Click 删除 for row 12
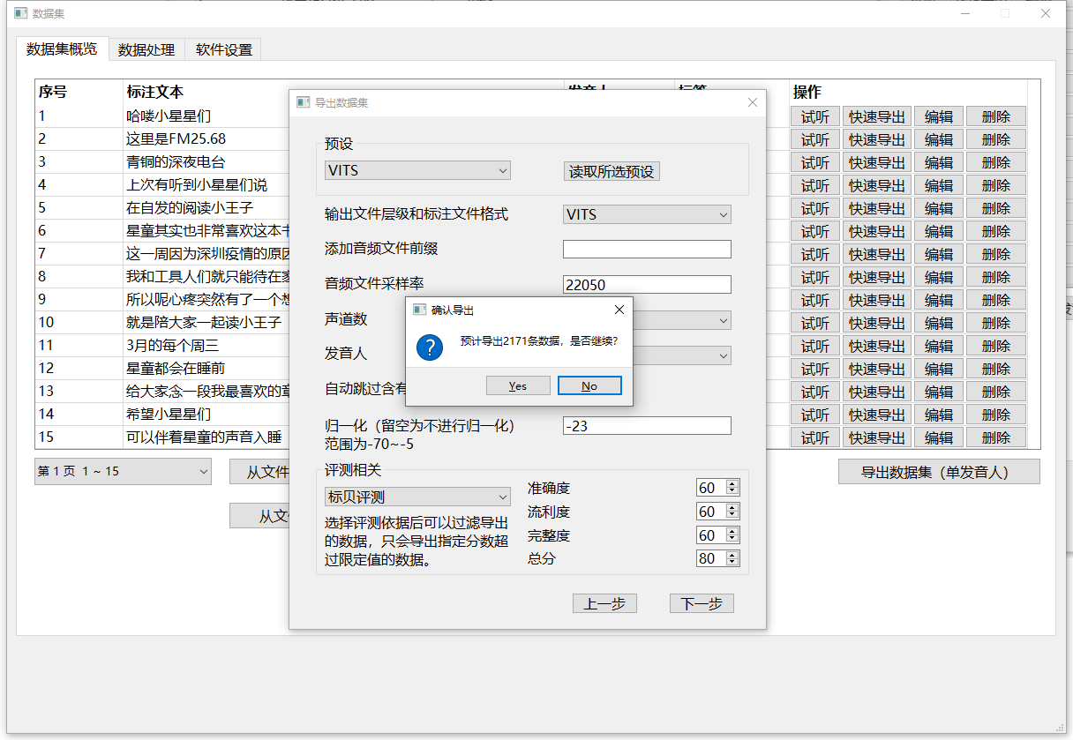1073x740 pixels. pos(996,369)
